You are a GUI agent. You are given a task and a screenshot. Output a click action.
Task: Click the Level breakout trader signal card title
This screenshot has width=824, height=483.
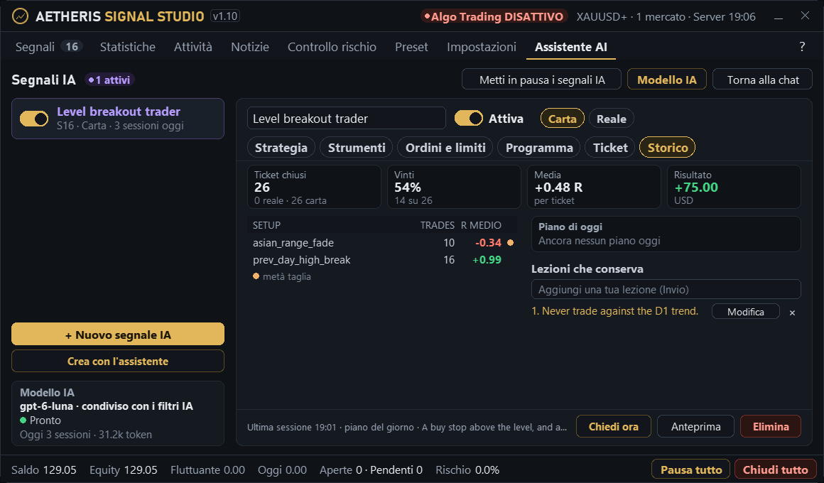[x=119, y=112]
